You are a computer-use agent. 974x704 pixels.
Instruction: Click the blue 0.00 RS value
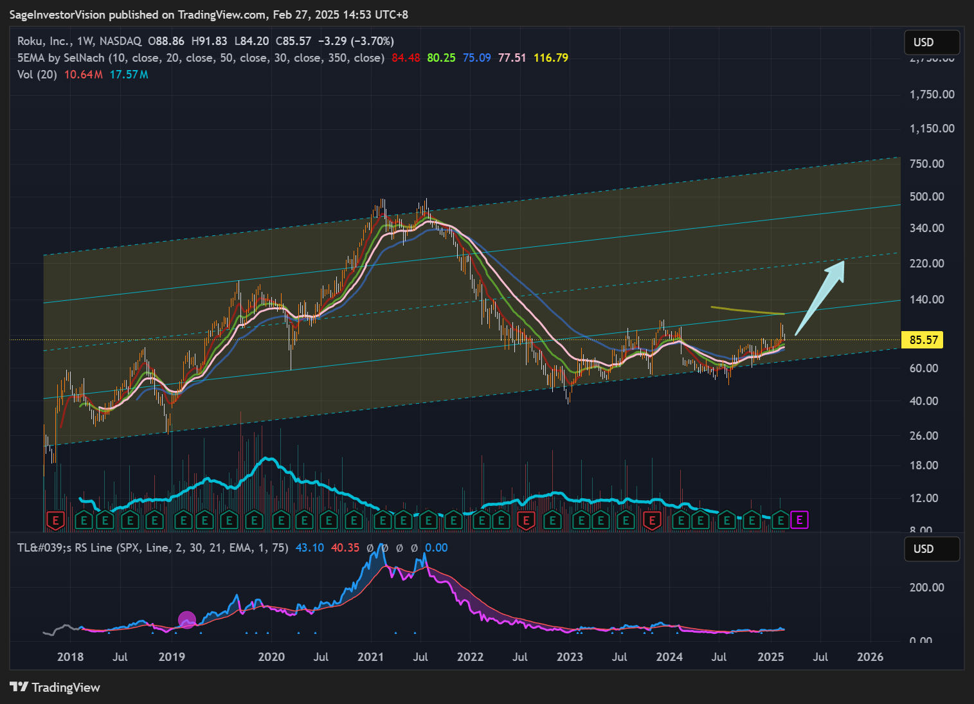coord(437,548)
